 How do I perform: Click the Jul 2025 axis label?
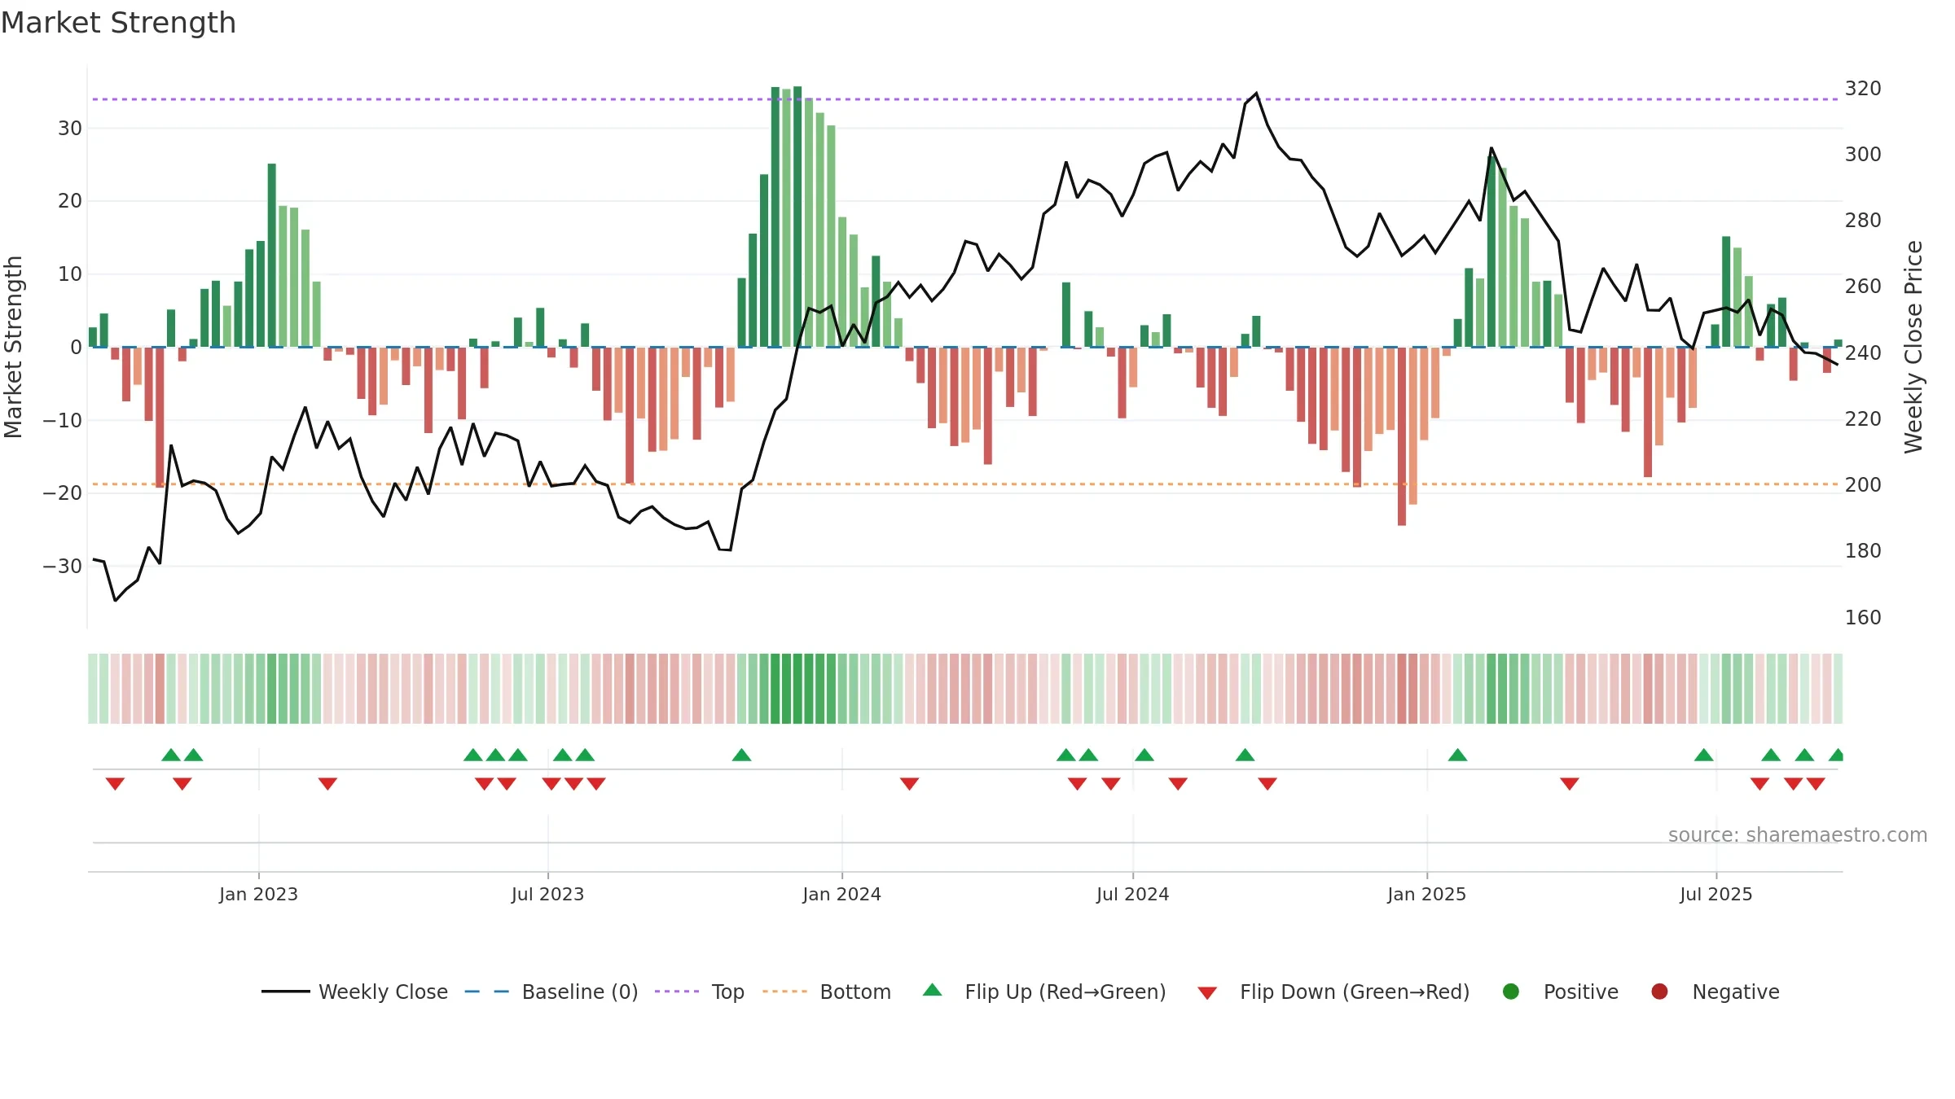click(x=1716, y=894)
